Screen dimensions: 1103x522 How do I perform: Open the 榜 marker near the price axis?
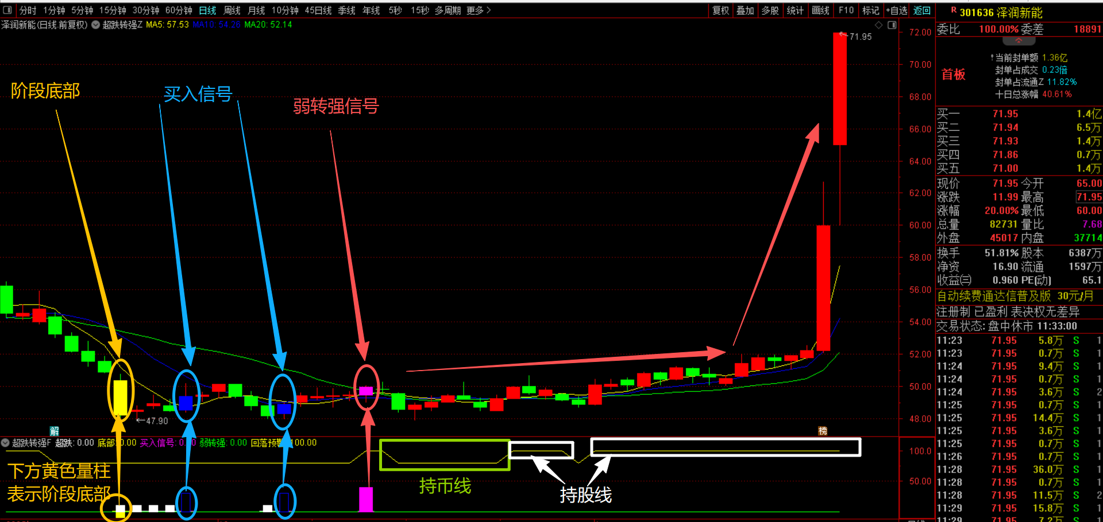click(x=823, y=431)
